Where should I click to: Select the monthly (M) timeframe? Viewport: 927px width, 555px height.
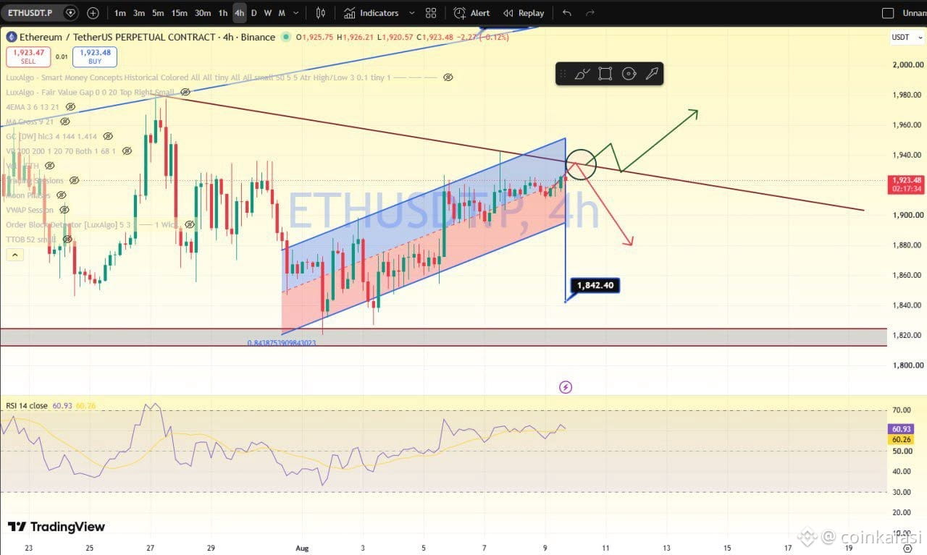click(x=281, y=13)
